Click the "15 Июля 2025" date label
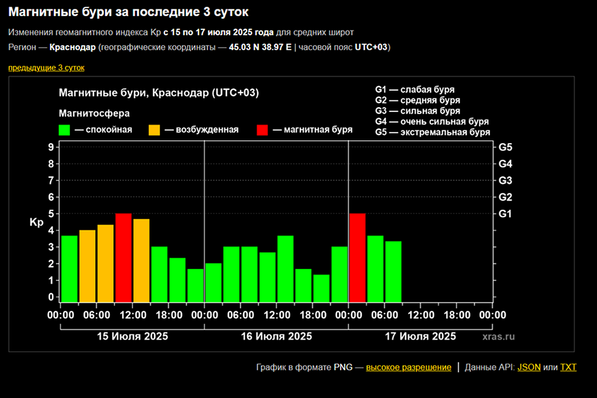Image resolution: width=597 pixels, height=398 pixels. pyautogui.click(x=132, y=336)
